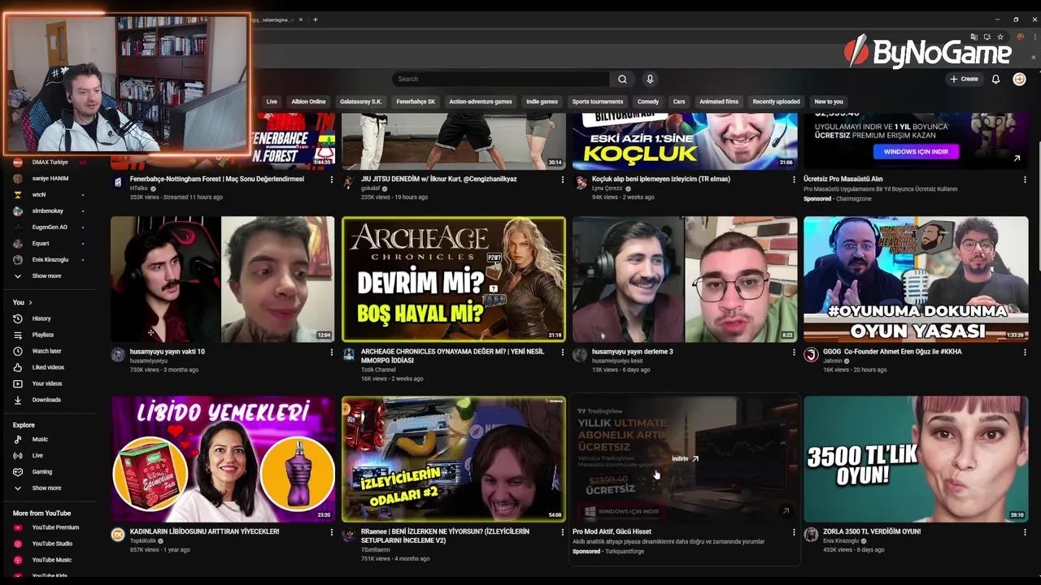Go to Liked videos

48,367
